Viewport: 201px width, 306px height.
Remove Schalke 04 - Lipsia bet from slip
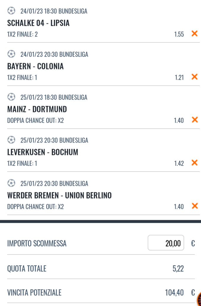coord(194,33)
